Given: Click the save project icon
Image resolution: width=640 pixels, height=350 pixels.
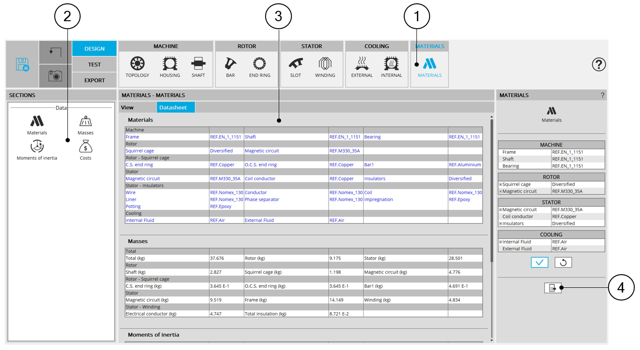Looking at the screenshot, I should pyautogui.click(x=22, y=65).
